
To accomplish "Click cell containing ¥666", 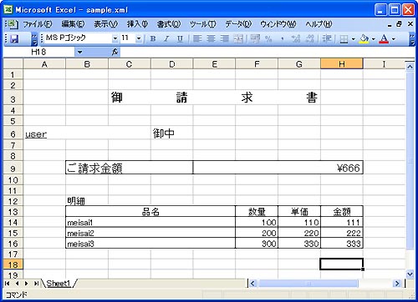I will coord(278,168).
